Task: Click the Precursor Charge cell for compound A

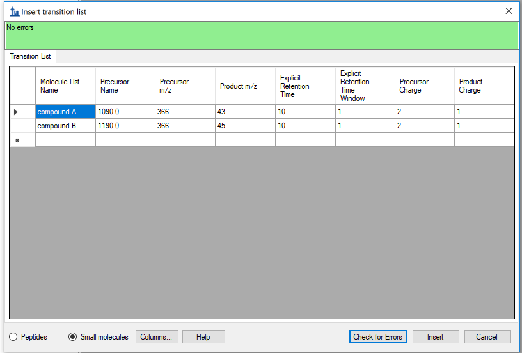Action: [x=424, y=112]
